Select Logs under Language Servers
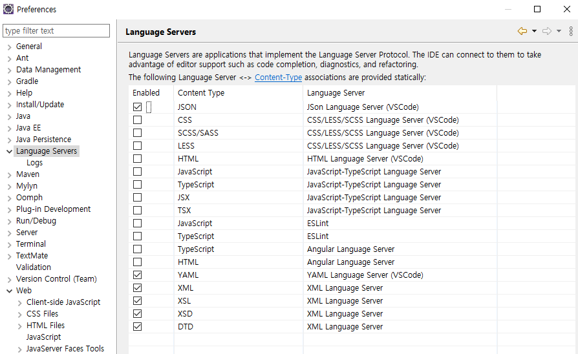The width and height of the screenshot is (578, 354). click(x=35, y=162)
